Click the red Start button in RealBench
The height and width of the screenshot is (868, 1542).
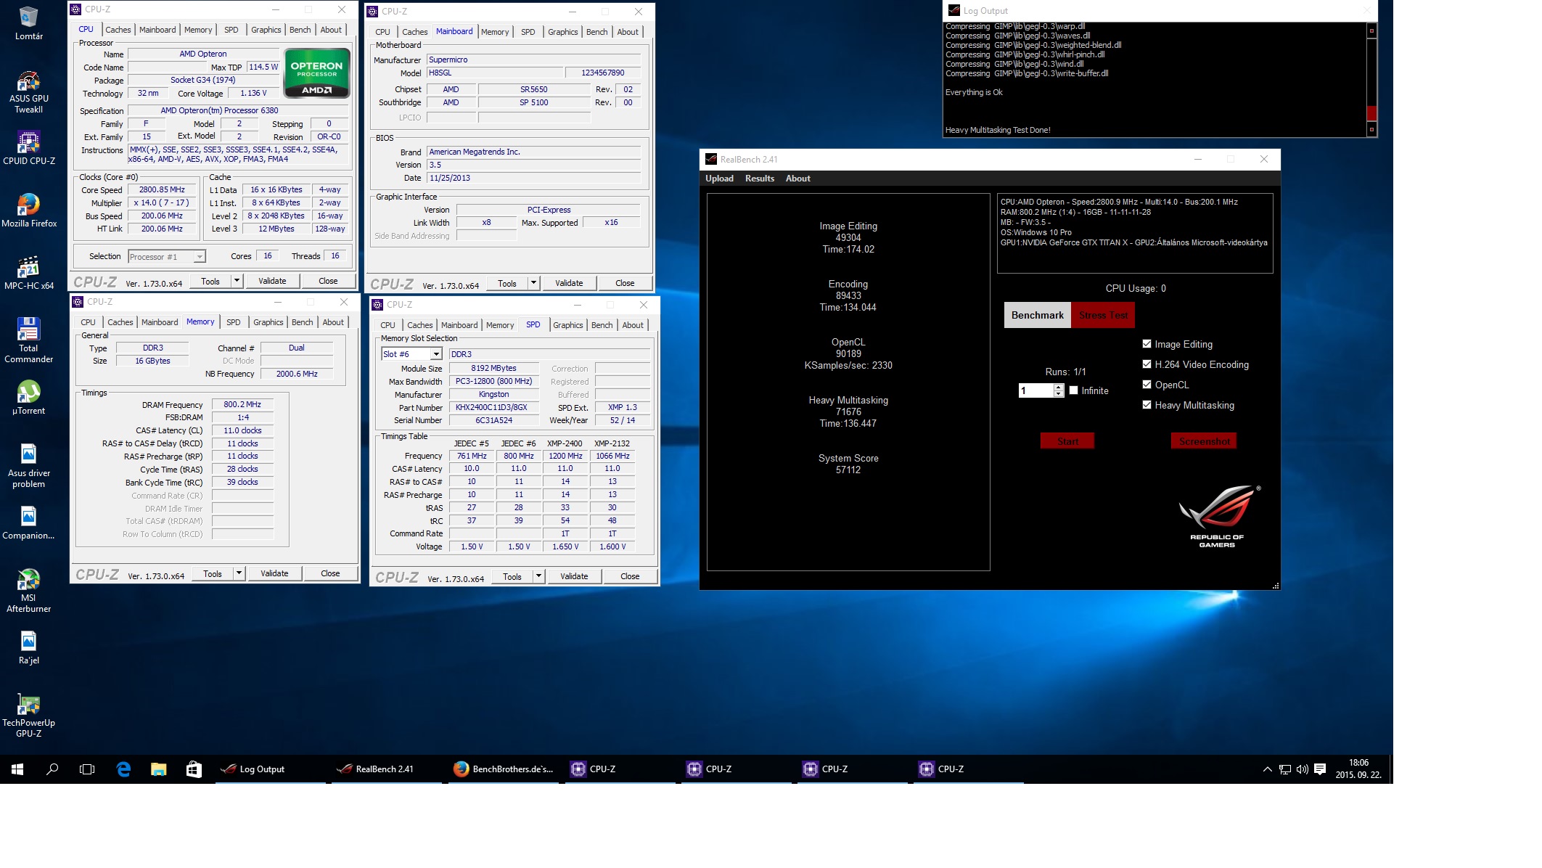click(x=1067, y=441)
